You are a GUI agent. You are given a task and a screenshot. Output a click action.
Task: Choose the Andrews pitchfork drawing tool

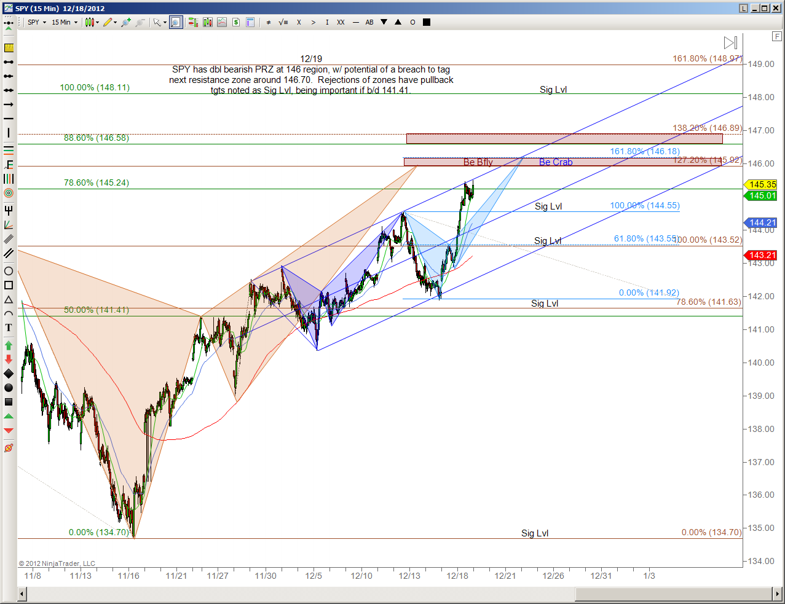(9, 211)
